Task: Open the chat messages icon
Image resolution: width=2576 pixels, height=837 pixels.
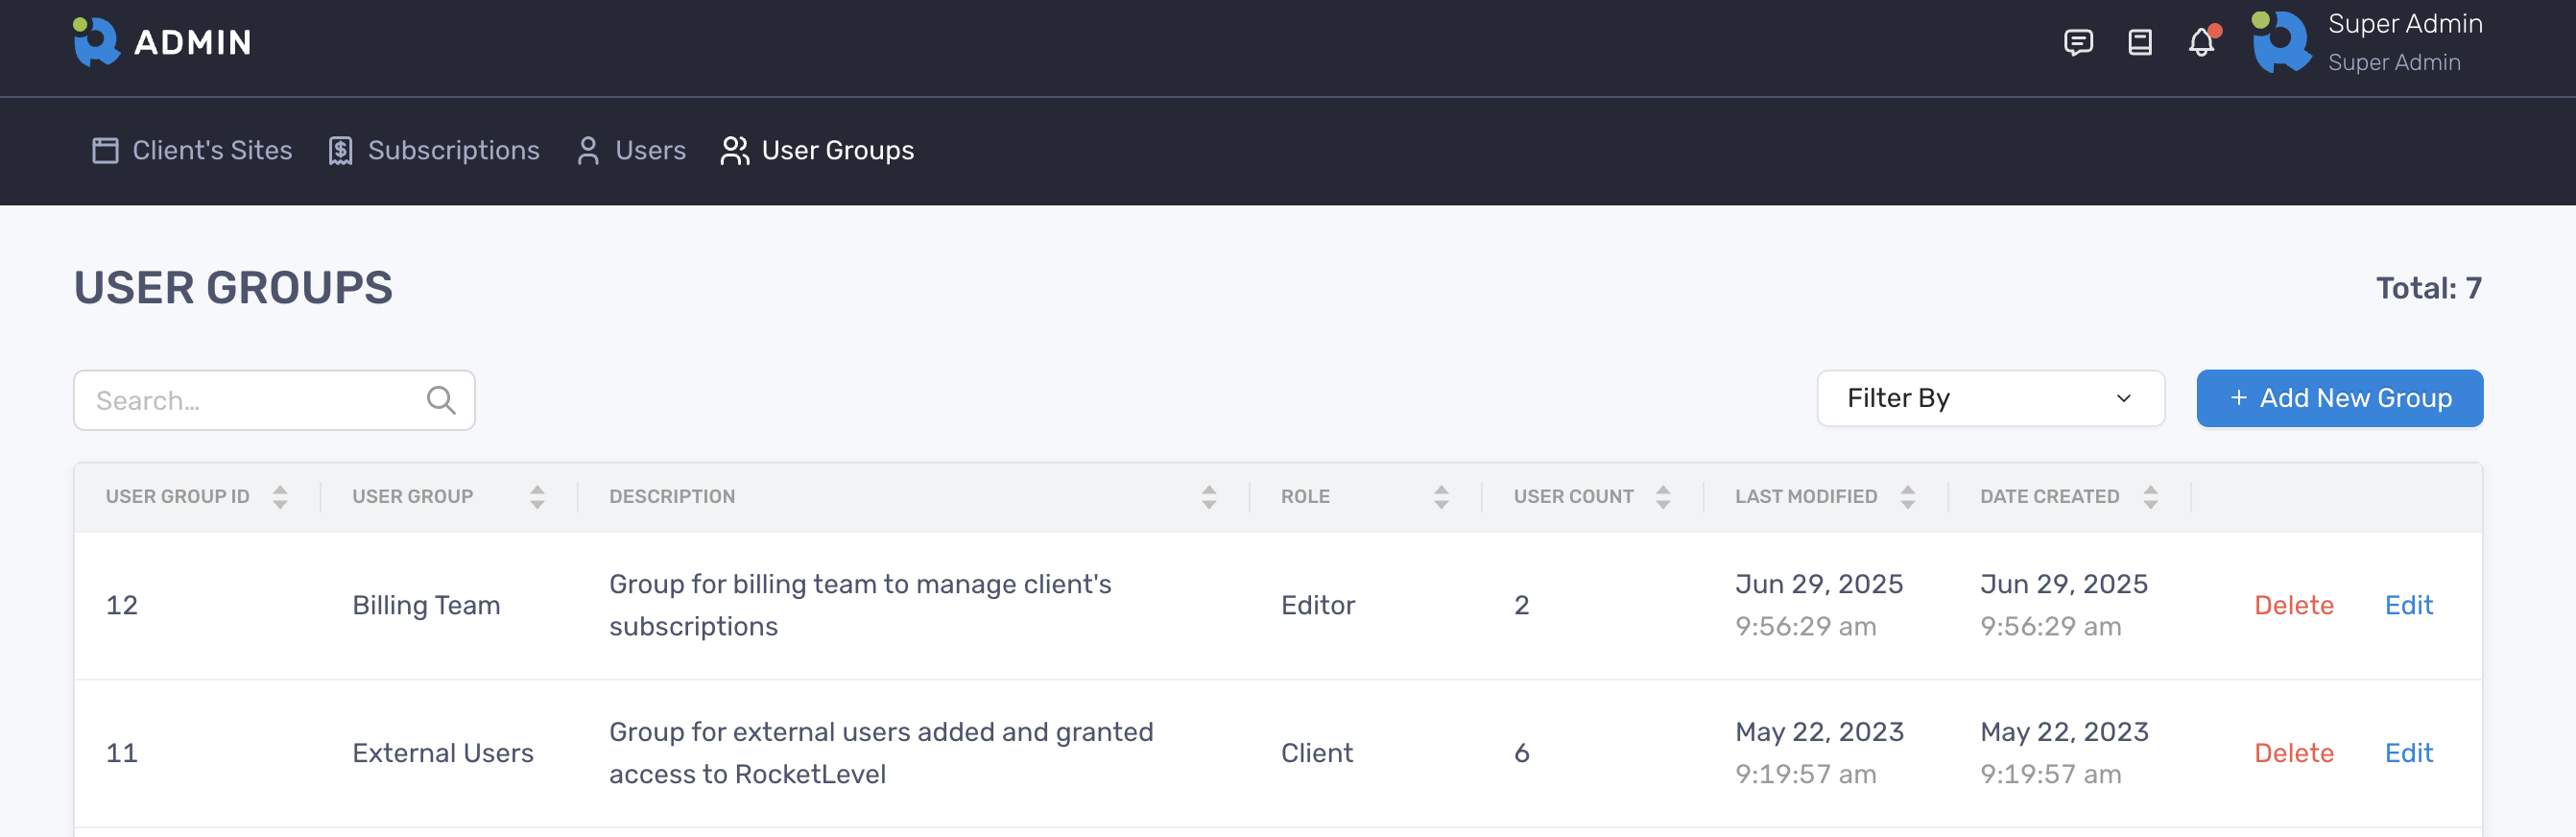Action: pyautogui.click(x=2078, y=42)
